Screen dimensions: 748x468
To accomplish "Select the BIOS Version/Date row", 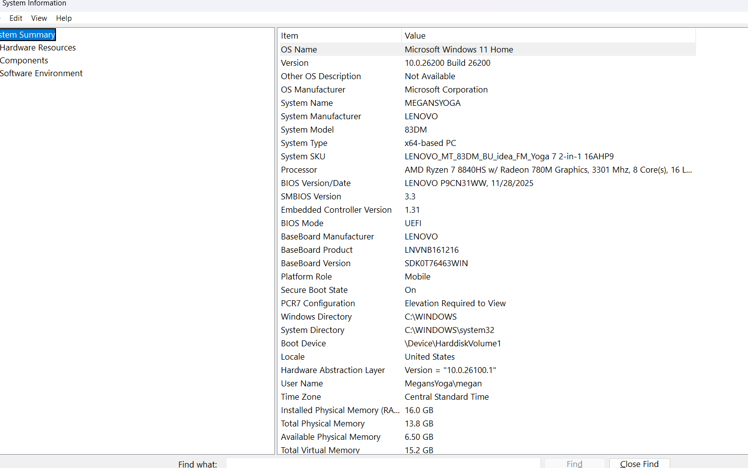I will click(316, 183).
